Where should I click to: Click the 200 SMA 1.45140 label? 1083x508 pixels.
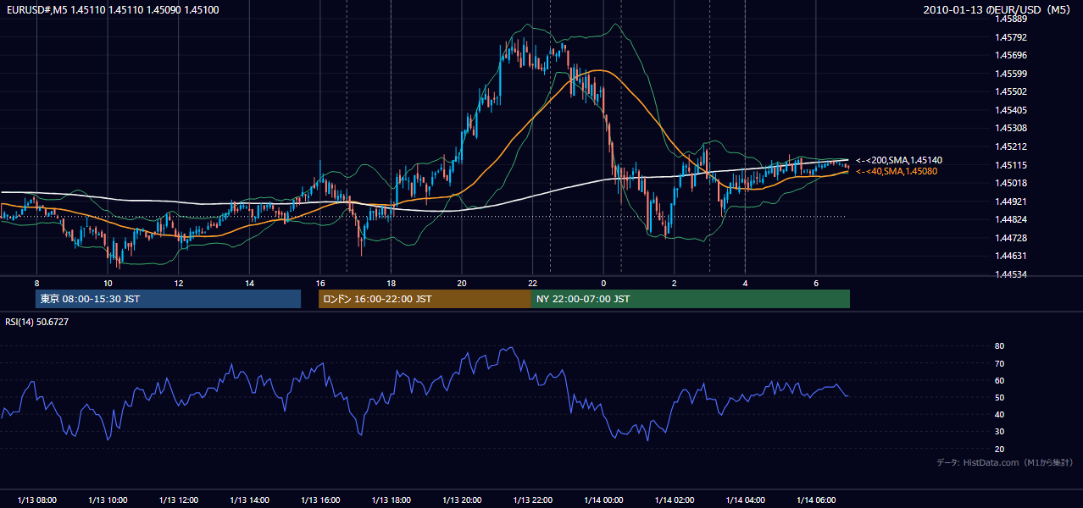[899, 160]
